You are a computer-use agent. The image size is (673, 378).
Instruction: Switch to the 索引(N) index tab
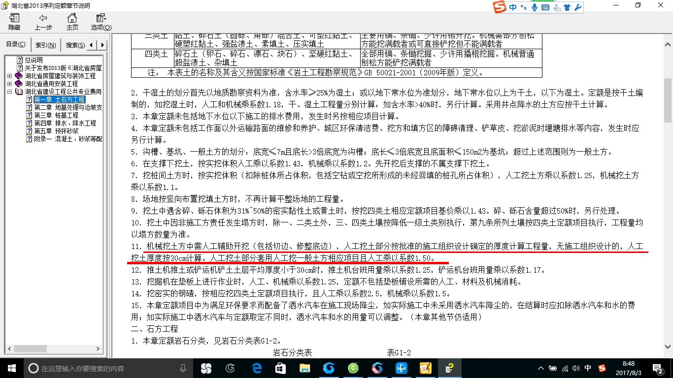[x=45, y=45]
